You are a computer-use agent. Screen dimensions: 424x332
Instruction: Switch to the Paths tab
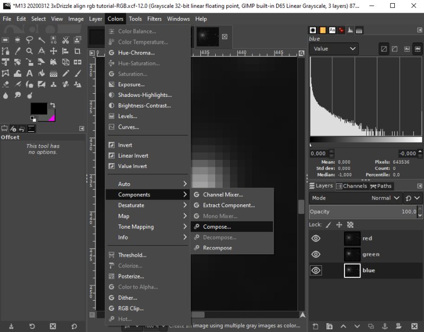click(381, 186)
